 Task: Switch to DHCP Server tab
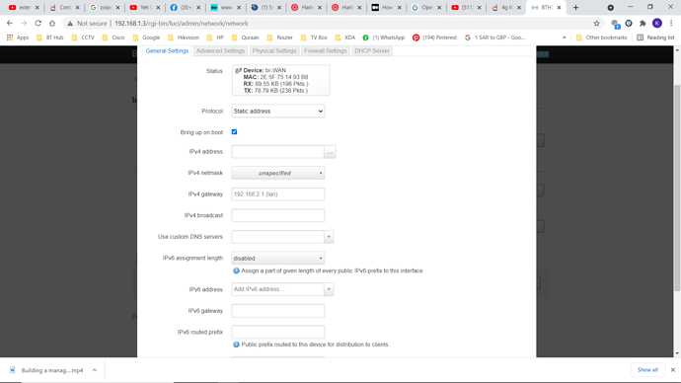pos(372,50)
